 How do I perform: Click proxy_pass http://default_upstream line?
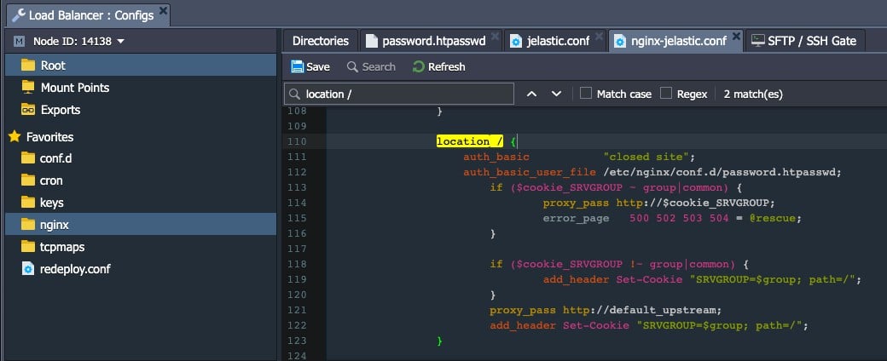(606, 310)
